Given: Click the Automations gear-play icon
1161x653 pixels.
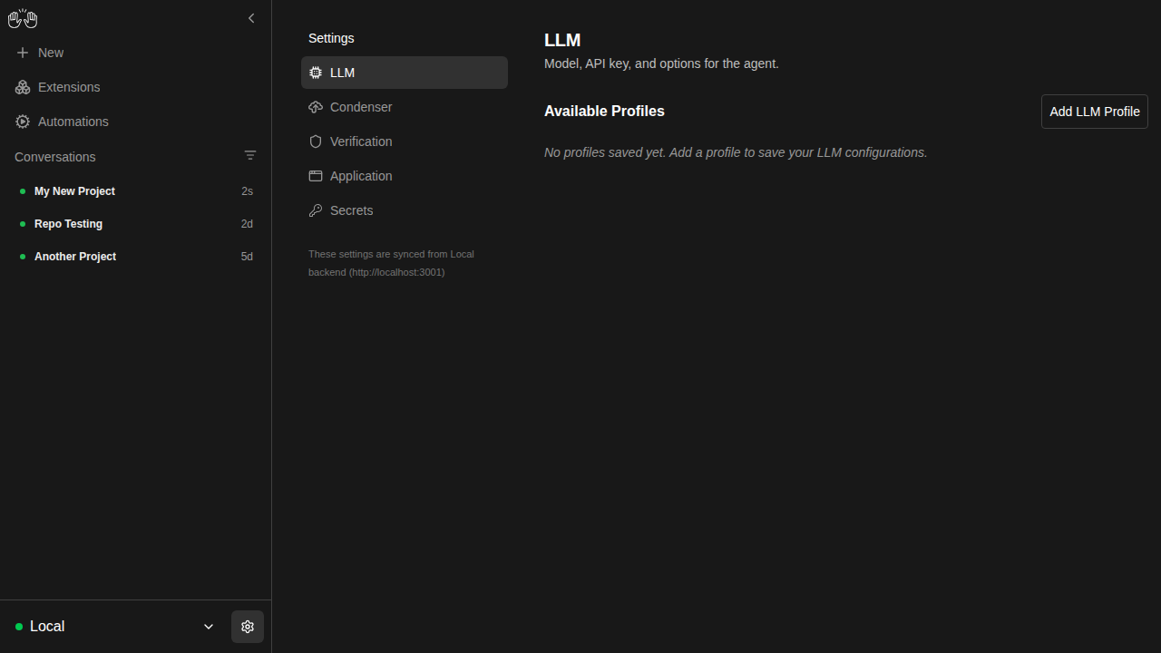Looking at the screenshot, I should coord(23,122).
